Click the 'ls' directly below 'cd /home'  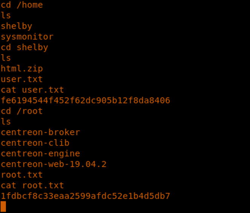(6, 15)
